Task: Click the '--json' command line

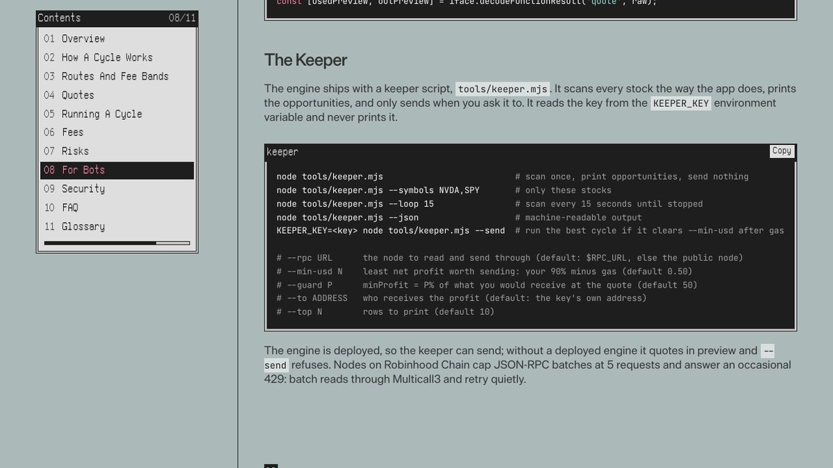Action: [x=347, y=217]
